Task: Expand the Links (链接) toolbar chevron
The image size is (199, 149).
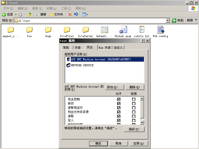Action: [196, 20]
